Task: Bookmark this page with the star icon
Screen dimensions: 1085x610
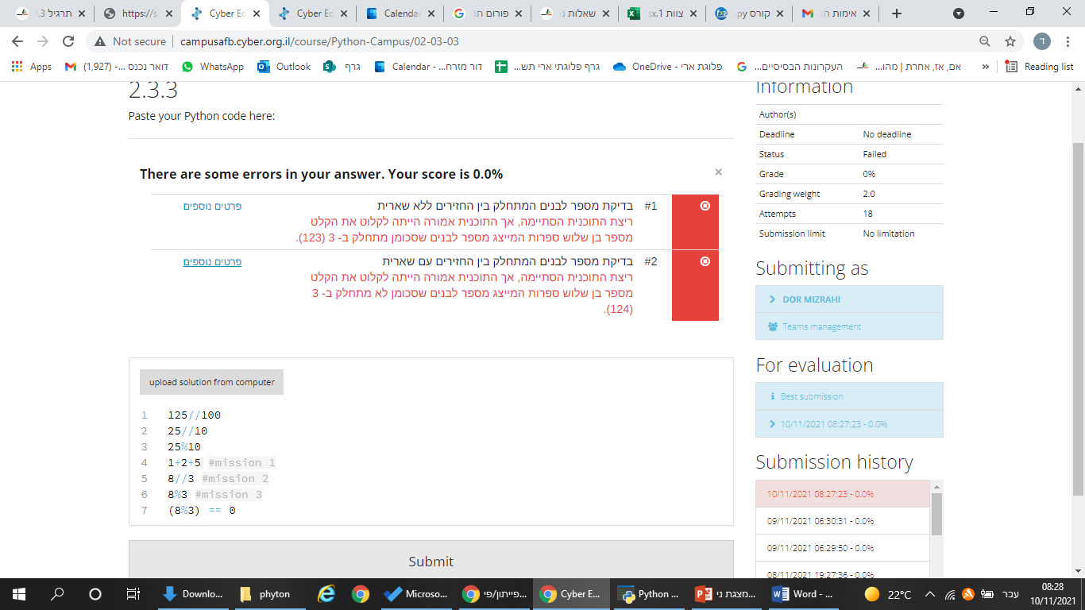Action: coord(1010,41)
